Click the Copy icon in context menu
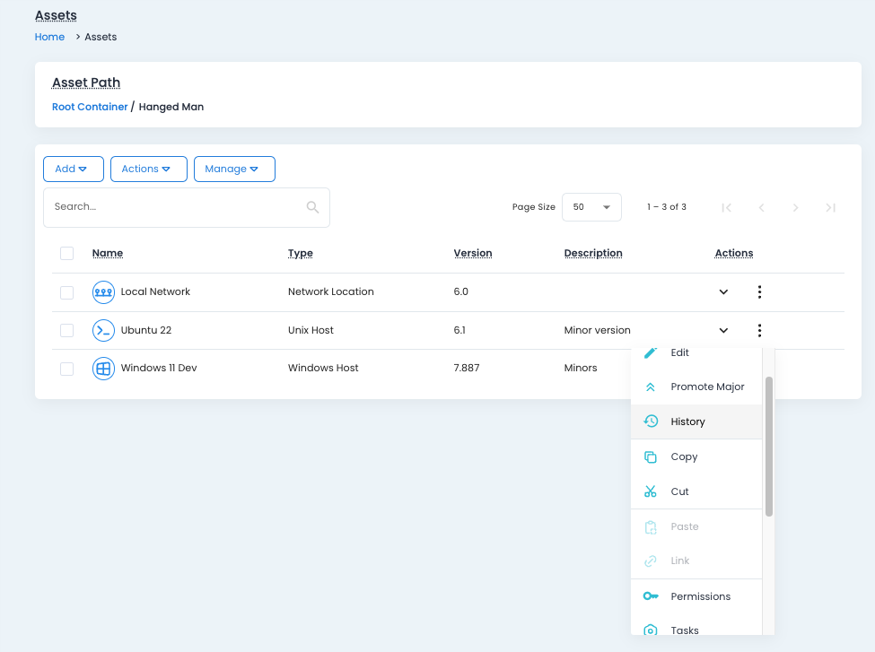The image size is (875, 652). tap(651, 456)
